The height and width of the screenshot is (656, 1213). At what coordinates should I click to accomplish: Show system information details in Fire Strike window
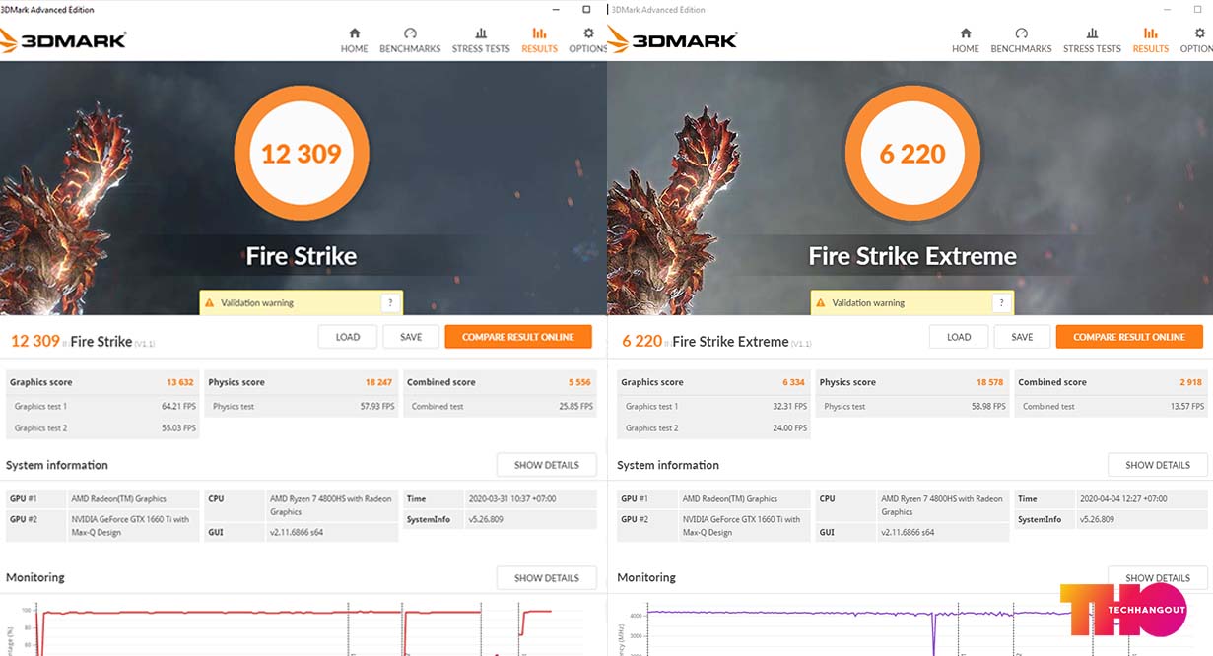coord(547,465)
